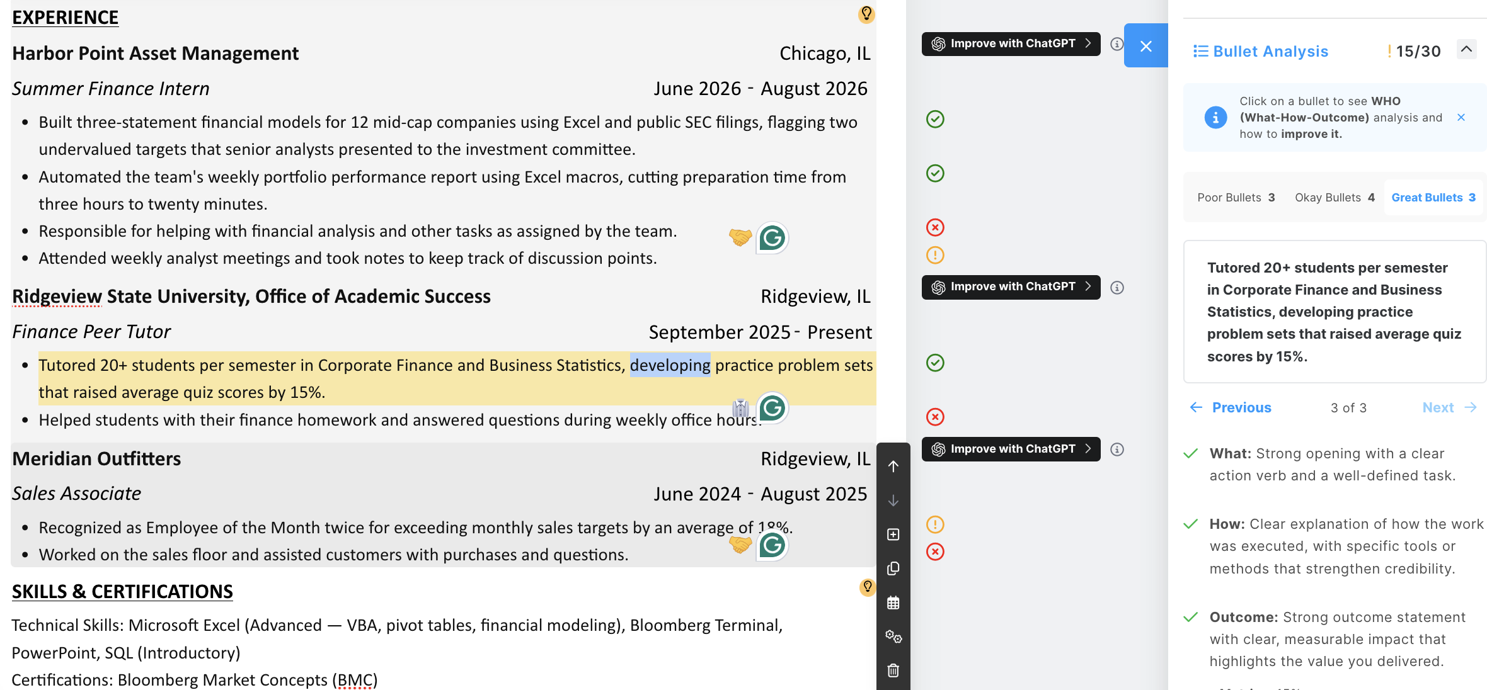Open Improve with ChatGPT for Meridian Outfitters

point(1011,449)
